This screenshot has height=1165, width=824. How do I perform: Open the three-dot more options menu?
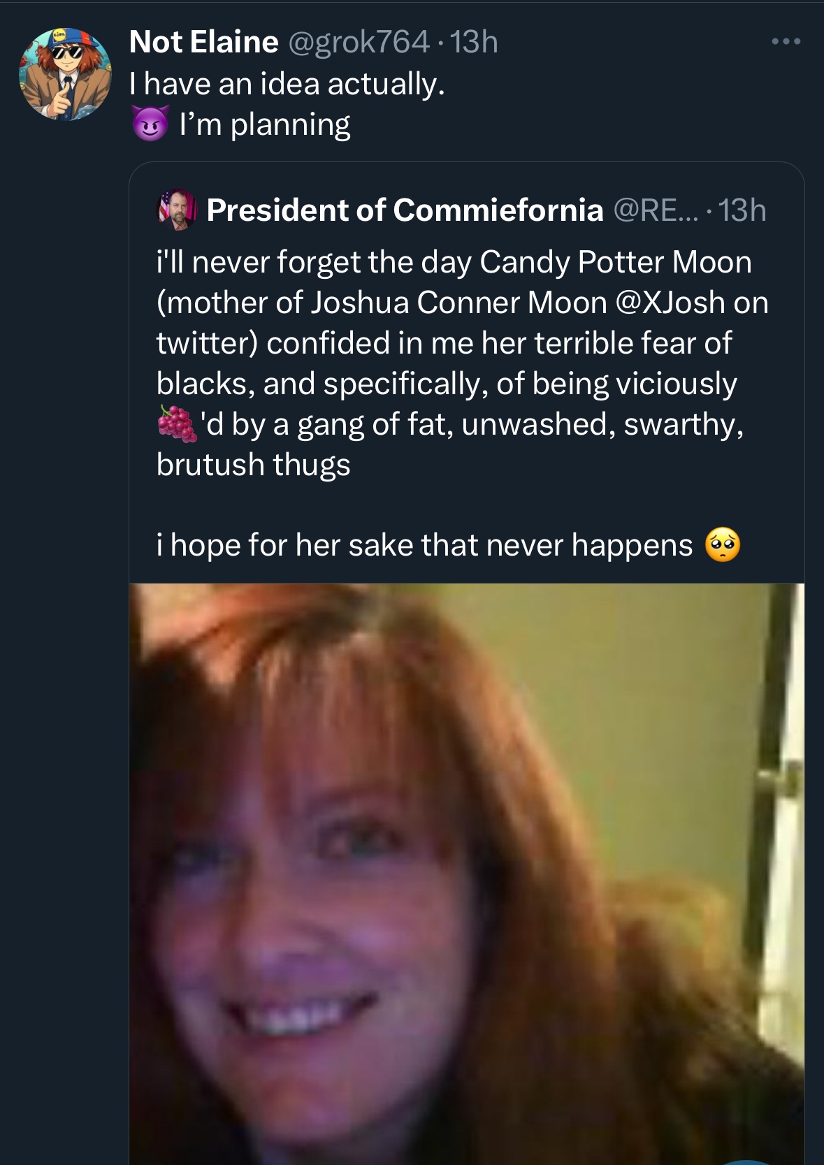coord(786,42)
